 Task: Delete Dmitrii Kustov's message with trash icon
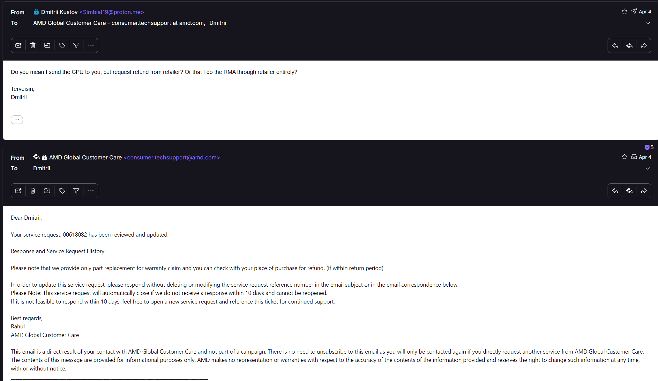click(x=33, y=45)
